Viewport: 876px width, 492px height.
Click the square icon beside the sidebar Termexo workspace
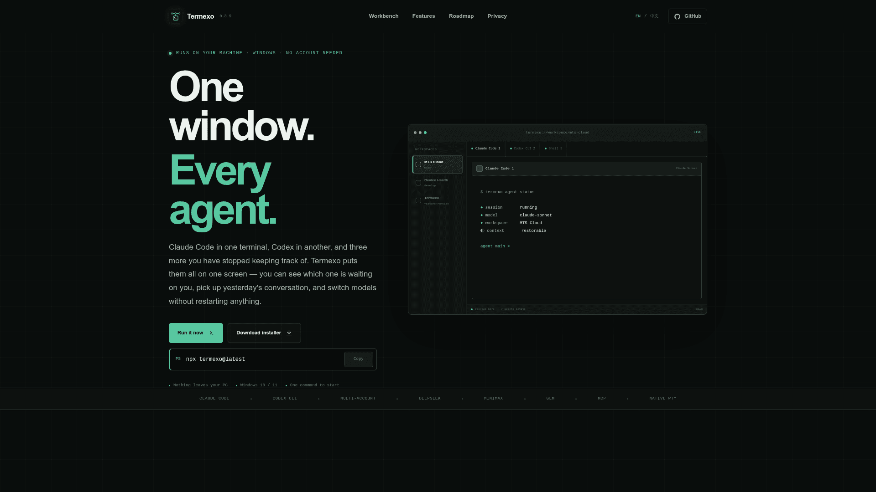click(x=418, y=200)
